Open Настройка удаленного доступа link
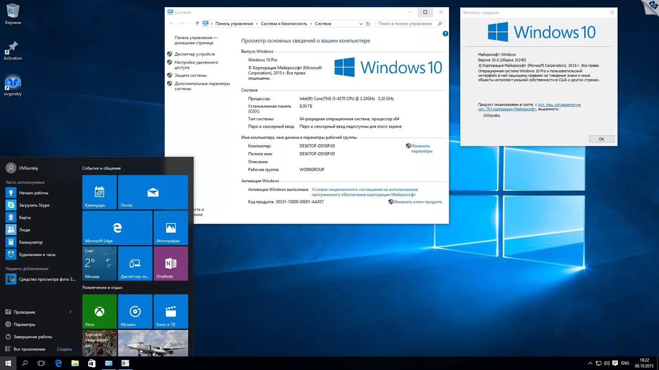 coord(196,65)
